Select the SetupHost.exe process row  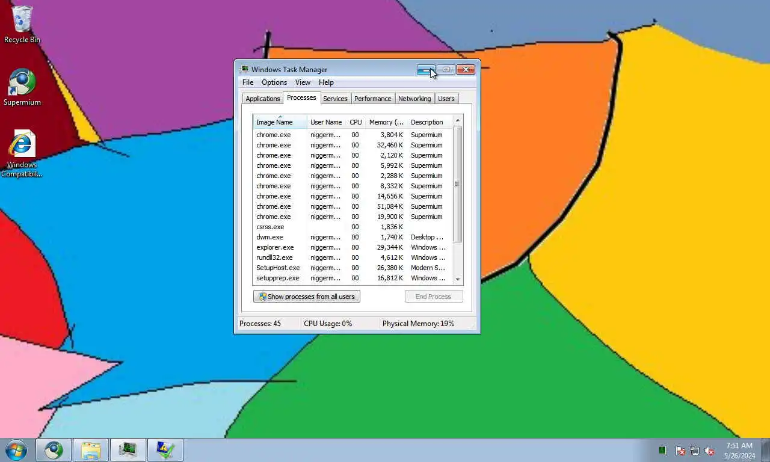(x=353, y=268)
